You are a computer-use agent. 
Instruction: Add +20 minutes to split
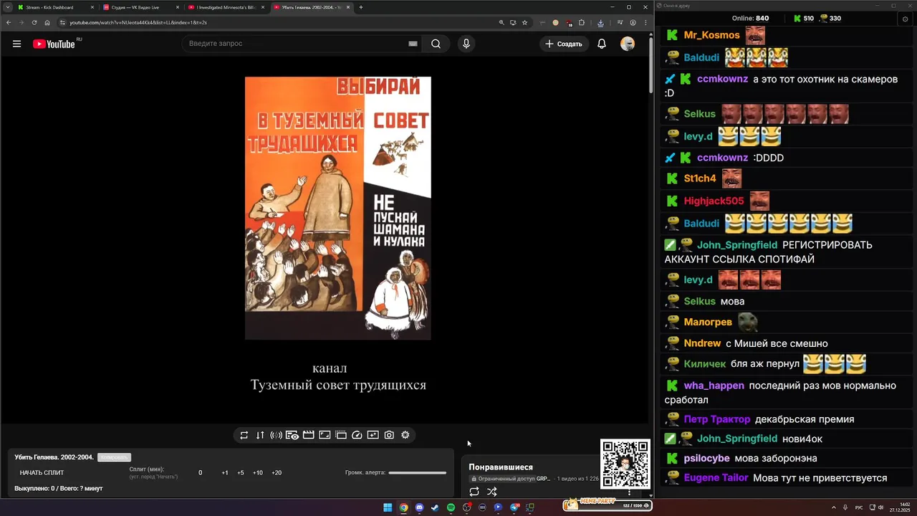[x=277, y=473]
